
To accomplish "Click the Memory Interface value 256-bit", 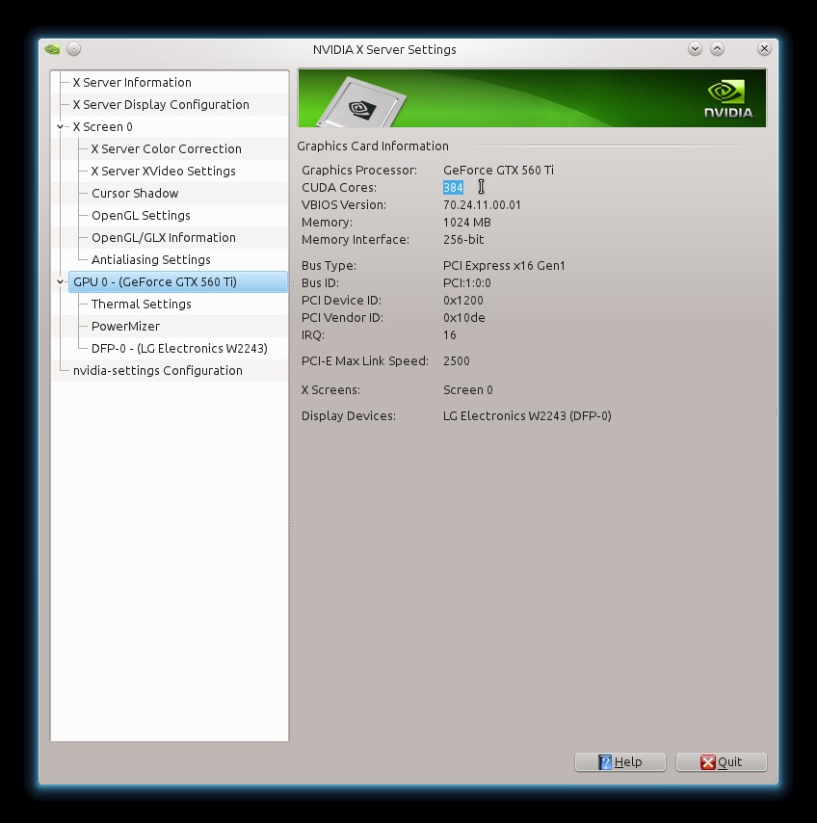I will coord(463,239).
